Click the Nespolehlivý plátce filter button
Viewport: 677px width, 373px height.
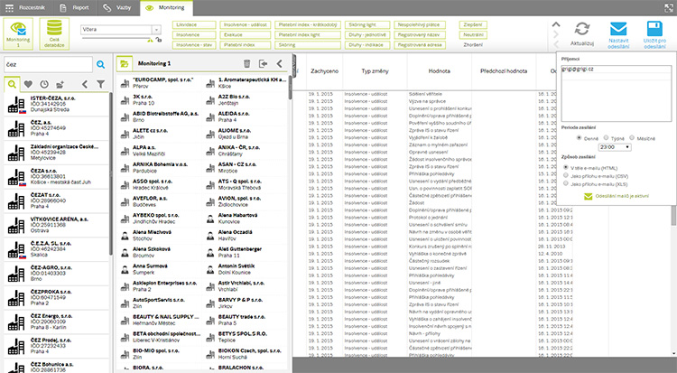[419, 25]
